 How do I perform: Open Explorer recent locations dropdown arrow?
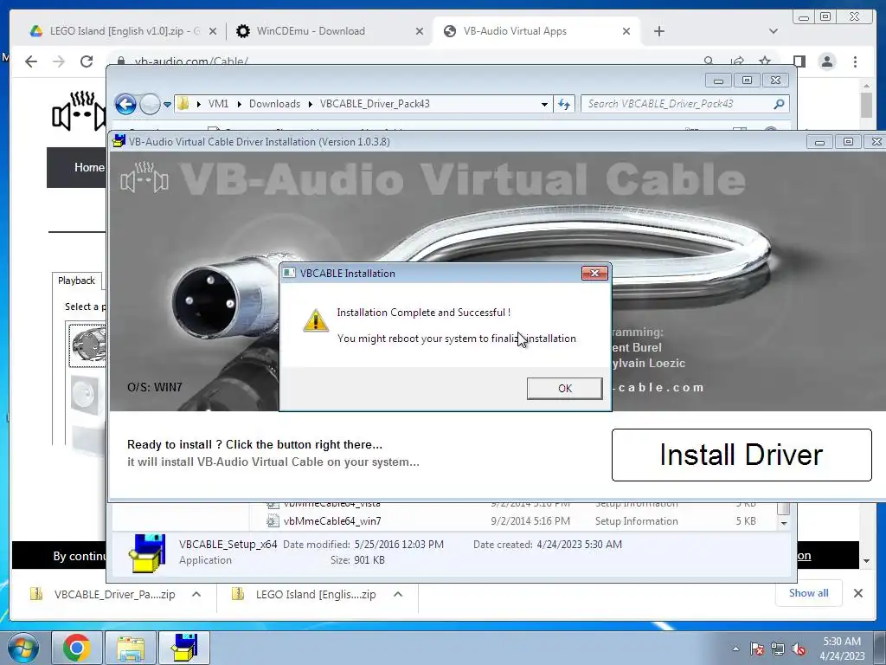point(167,104)
